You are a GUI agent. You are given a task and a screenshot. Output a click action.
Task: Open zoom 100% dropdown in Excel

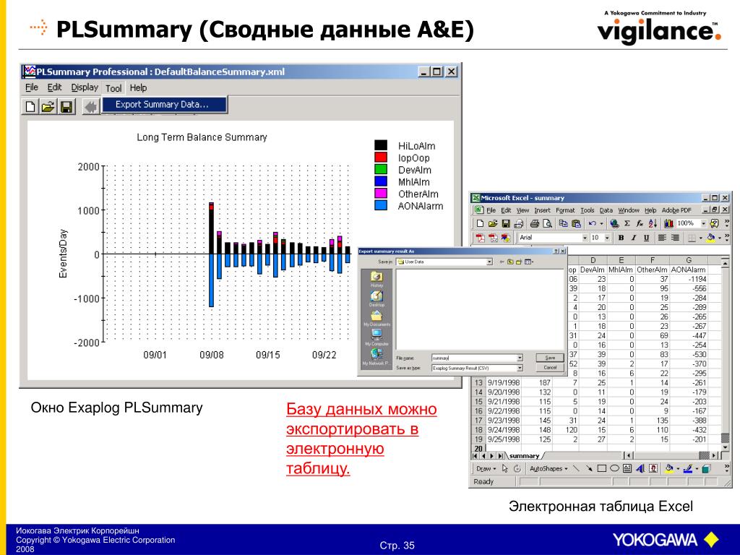click(x=703, y=223)
